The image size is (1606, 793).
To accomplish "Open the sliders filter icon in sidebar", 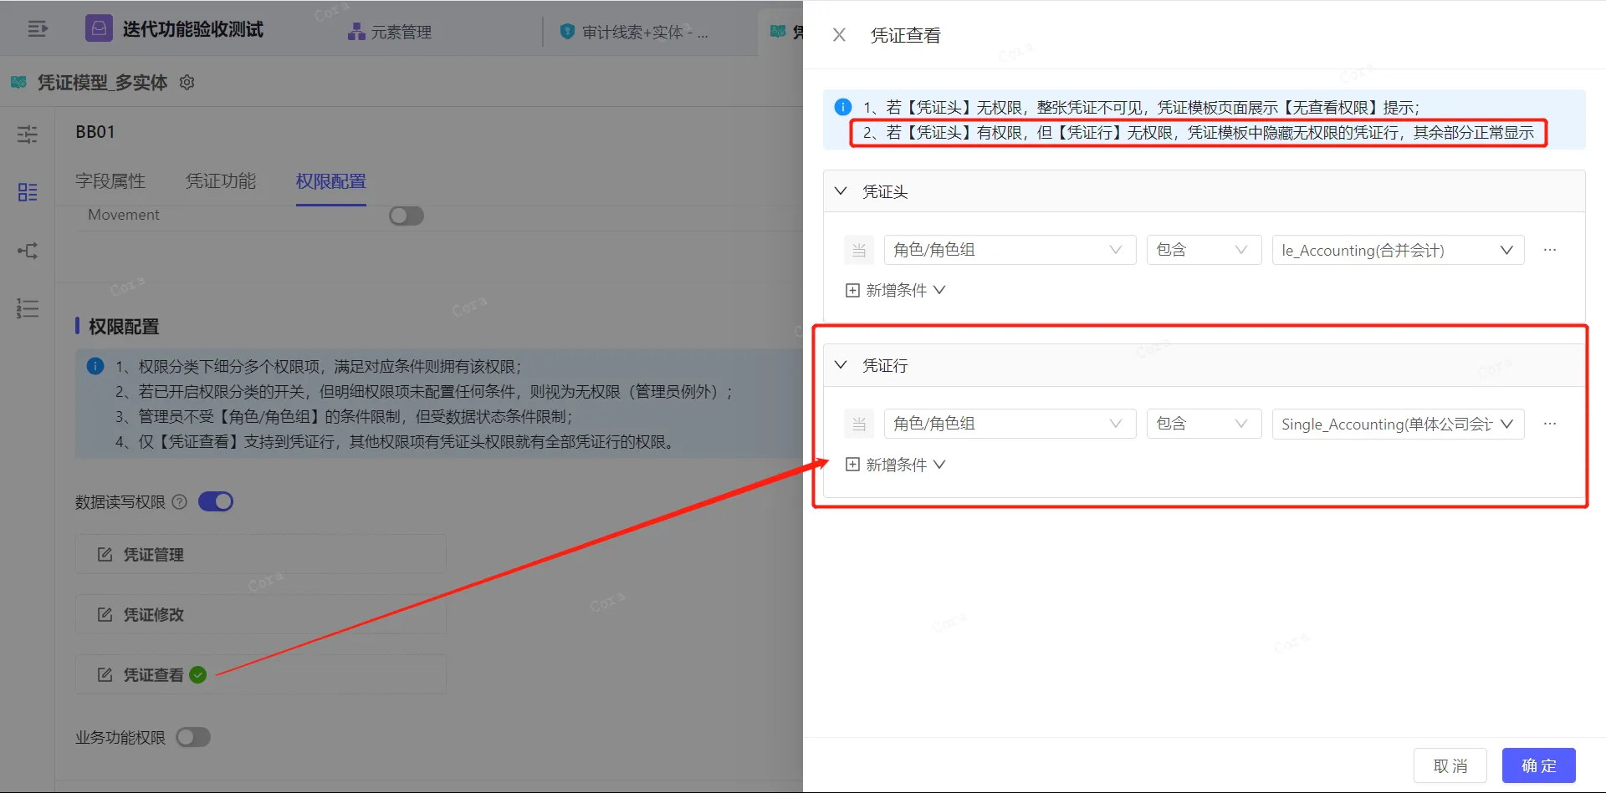I will point(28,135).
